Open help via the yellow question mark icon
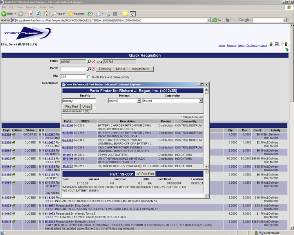Screen dimensions: 294x235 [x=282, y=44]
